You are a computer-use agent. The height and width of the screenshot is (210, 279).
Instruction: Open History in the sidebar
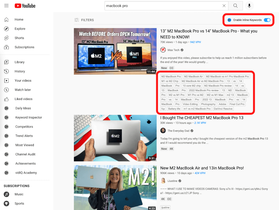20,71
